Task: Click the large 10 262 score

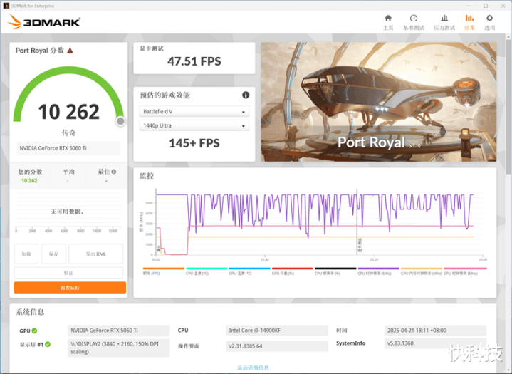Action: 68,112
